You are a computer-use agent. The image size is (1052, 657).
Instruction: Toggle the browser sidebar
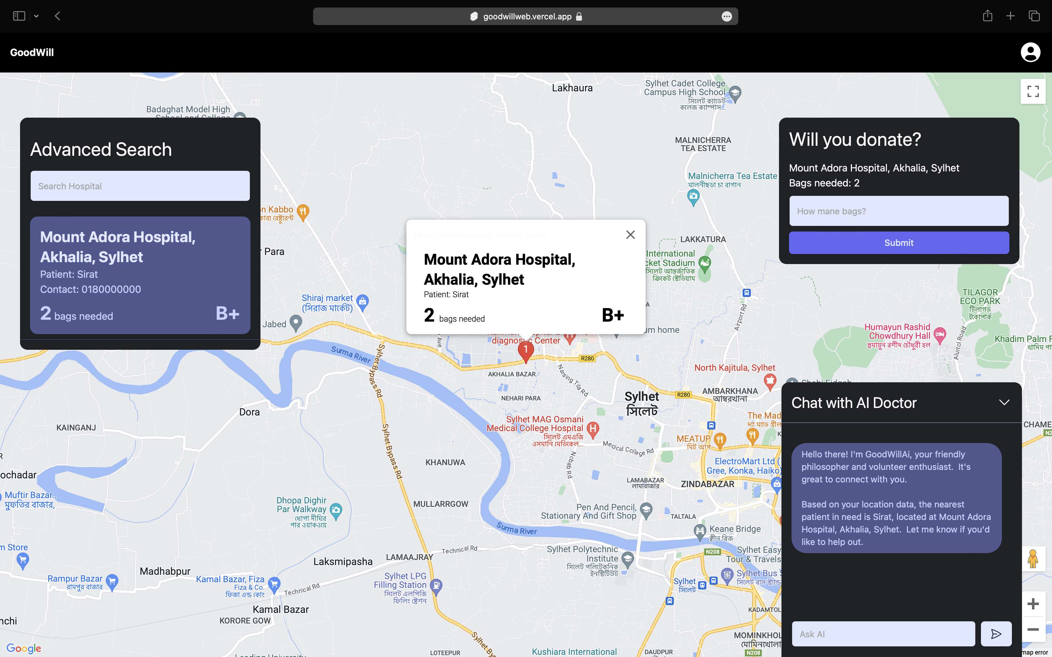[19, 16]
